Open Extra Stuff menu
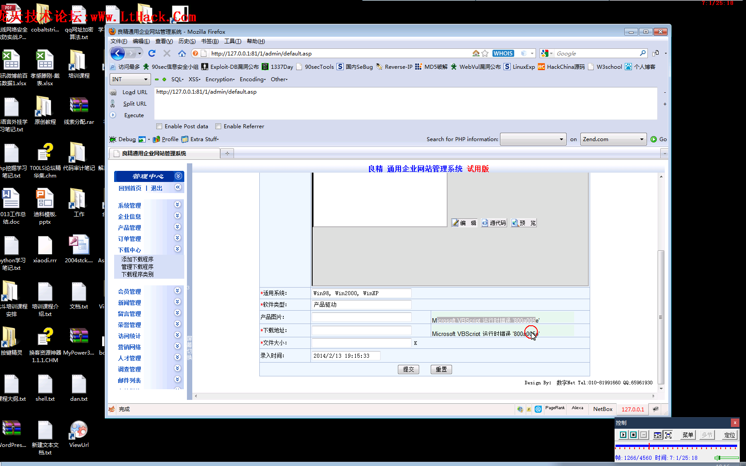The image size is (746, 466). [200, 139]
